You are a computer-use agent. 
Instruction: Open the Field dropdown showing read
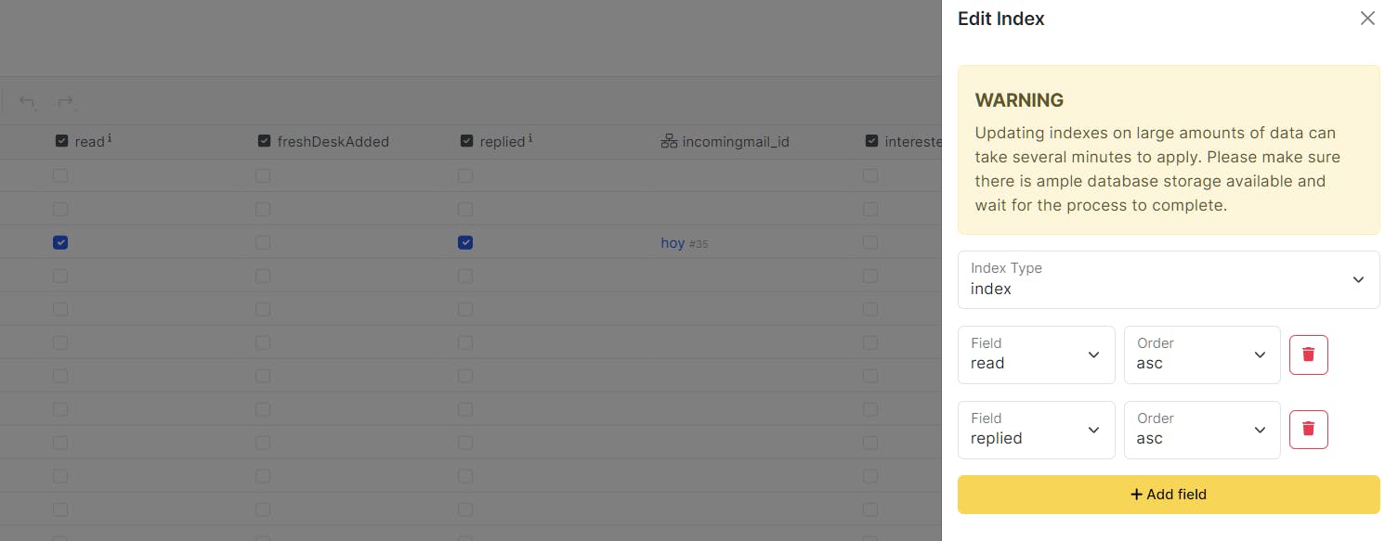tap(1036, 354)
